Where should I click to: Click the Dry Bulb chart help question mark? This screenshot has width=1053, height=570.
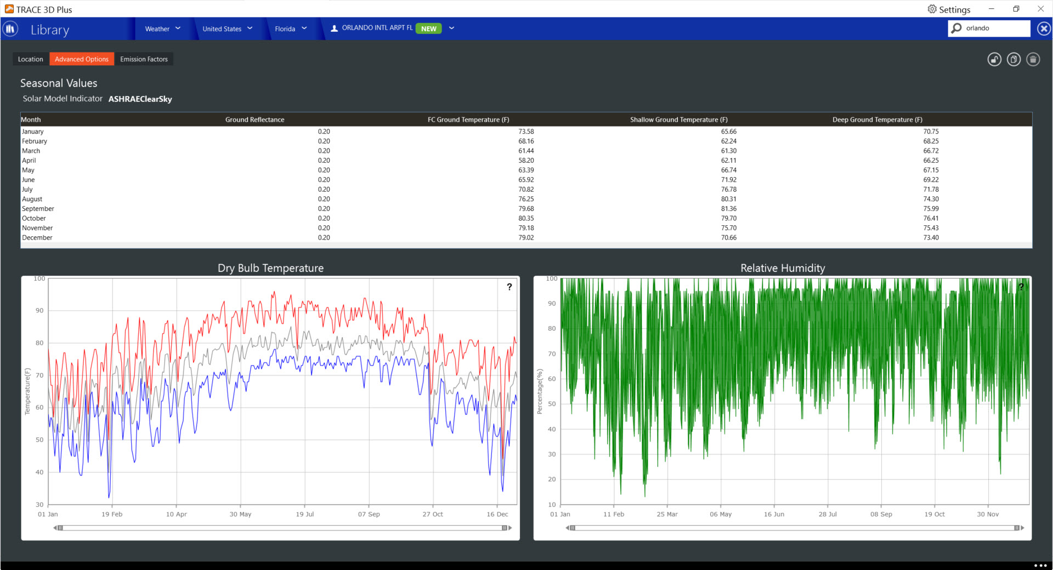tap(509, 287)
